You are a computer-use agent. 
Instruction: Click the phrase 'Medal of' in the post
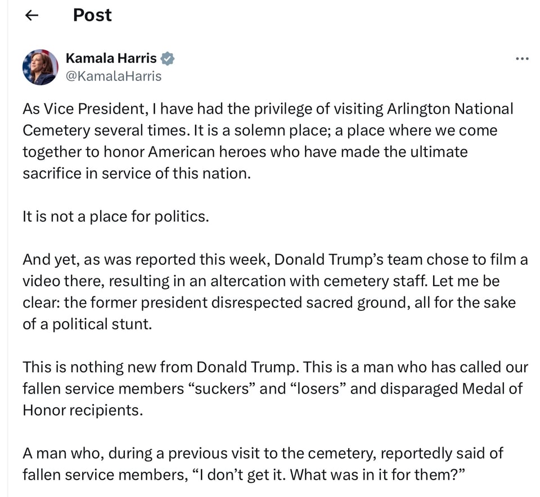(x=490, y=388)
